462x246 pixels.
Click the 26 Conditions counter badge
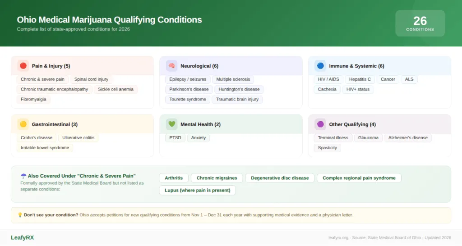420,23
